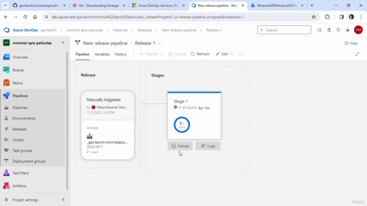Open the more actions ellipsis menu
The width and height of the screenshot is (367, 206).
(x=241, y=54)
